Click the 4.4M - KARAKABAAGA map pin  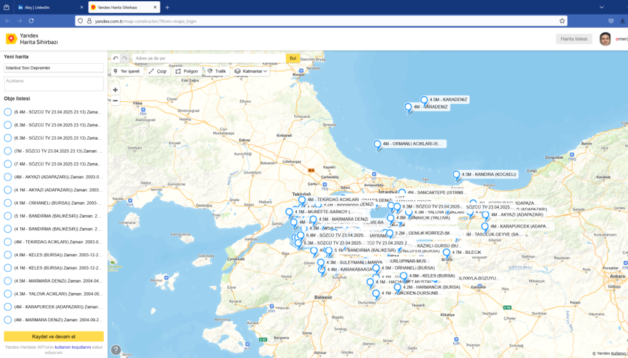point(321,271)
